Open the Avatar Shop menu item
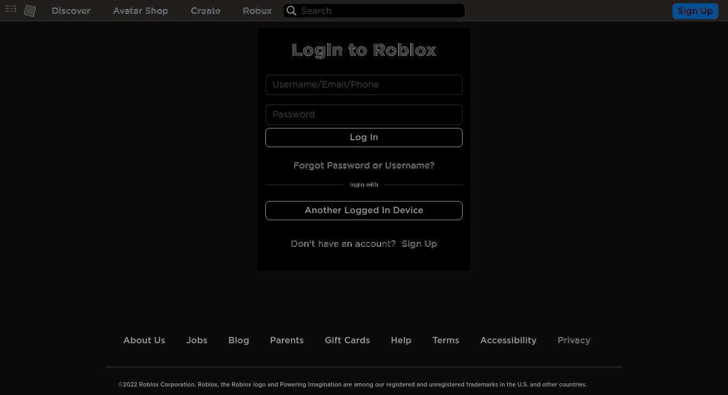This screenshot has width=728, height=395. [x=141, y=11]
